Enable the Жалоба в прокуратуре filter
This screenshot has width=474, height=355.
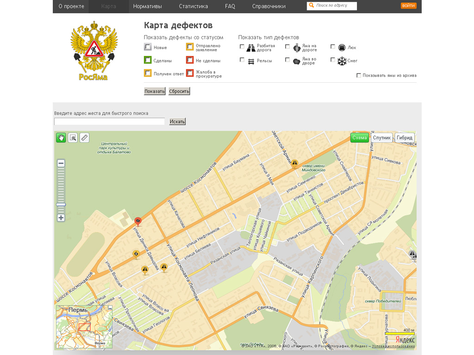point(190,73)
